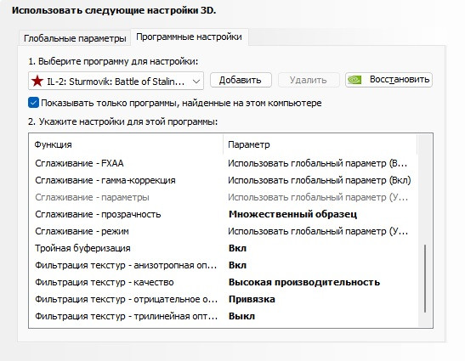
Task: Select the Программные настройки tab
Action: click(189, 37)
